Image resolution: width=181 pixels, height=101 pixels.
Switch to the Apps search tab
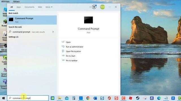(19, 7)
